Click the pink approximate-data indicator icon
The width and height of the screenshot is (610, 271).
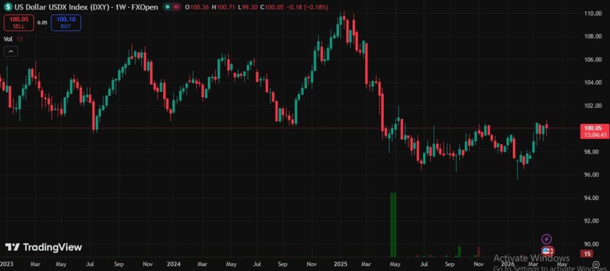(x=178, y=7)
